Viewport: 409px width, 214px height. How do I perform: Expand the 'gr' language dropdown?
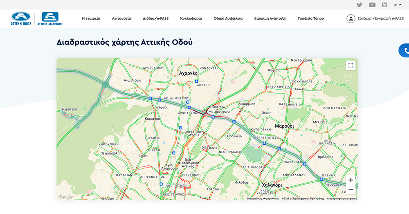click(398, 5)
